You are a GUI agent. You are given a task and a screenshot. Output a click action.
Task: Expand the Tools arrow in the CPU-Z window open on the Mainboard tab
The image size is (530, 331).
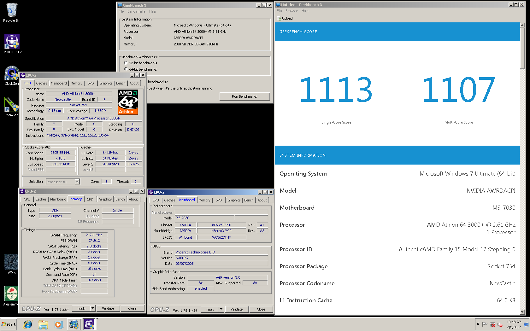coord(221,309)
